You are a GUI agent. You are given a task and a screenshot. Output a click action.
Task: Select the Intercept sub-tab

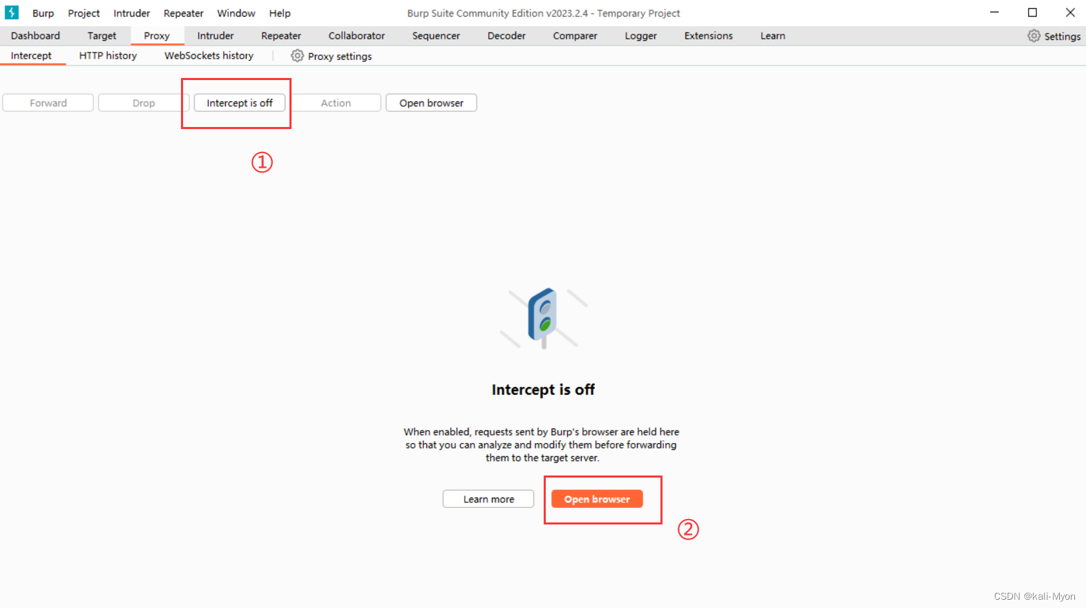pos(31,56)
